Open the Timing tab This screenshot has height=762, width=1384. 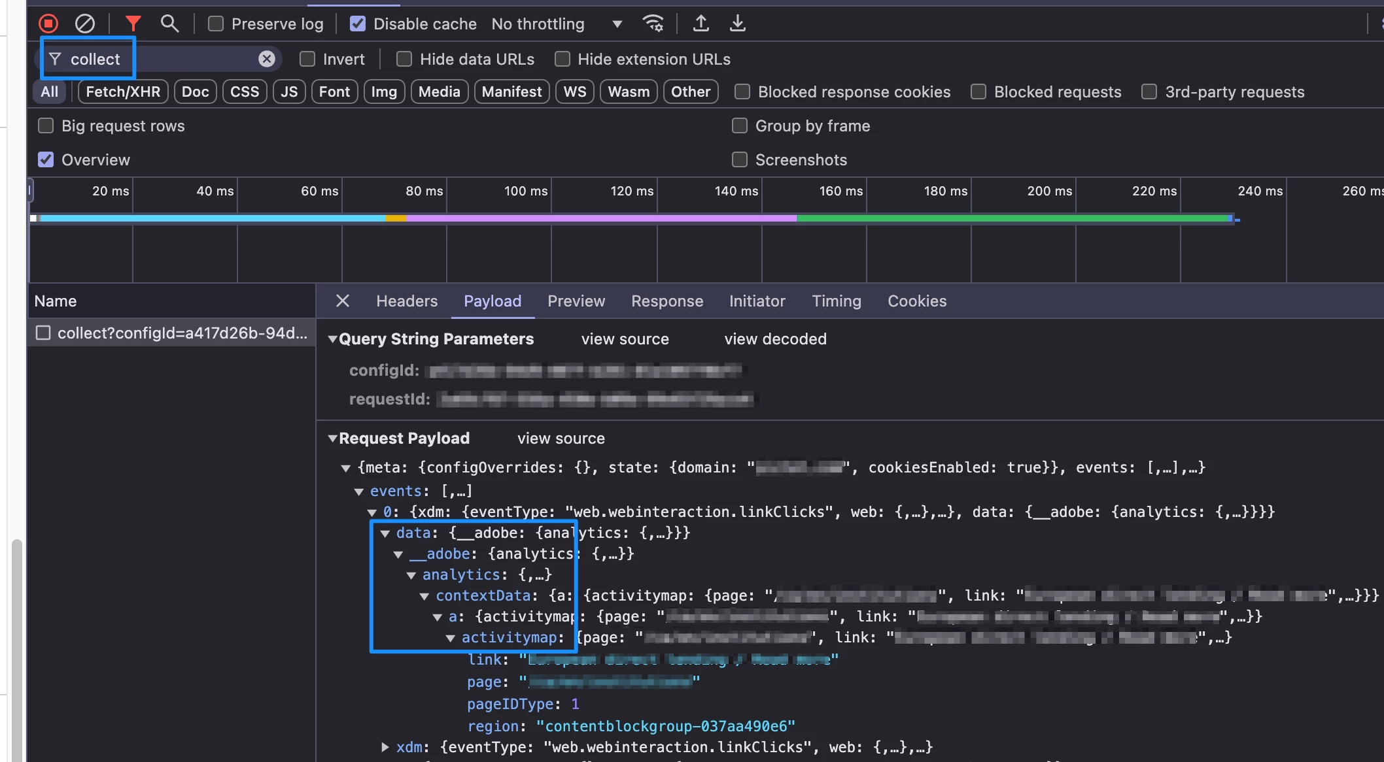click(x=836, y=301)
